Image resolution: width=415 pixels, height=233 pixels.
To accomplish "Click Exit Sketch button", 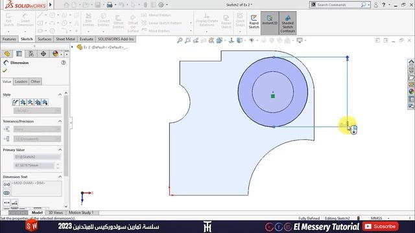I will (x=8, y=20).
